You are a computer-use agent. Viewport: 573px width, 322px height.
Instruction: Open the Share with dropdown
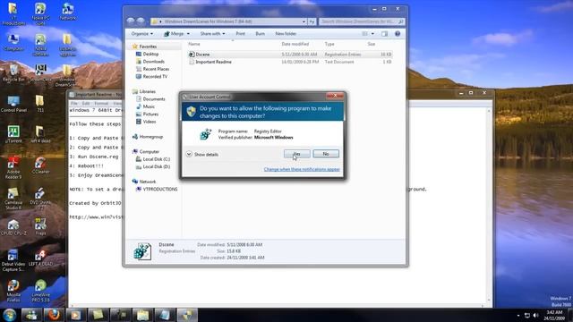coord(212,34)
